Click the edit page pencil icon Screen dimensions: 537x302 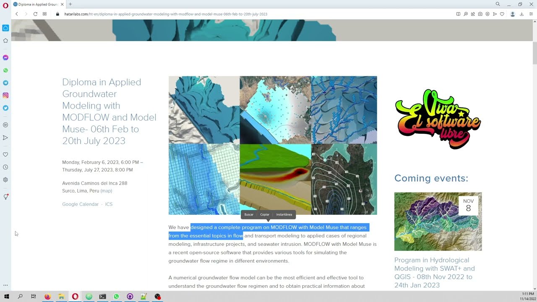473,14
